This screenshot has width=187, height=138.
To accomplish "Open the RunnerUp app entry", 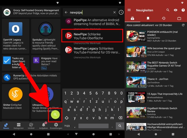I will click(31, 77).
